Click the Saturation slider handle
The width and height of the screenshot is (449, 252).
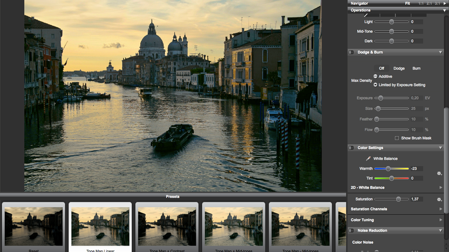398,199
